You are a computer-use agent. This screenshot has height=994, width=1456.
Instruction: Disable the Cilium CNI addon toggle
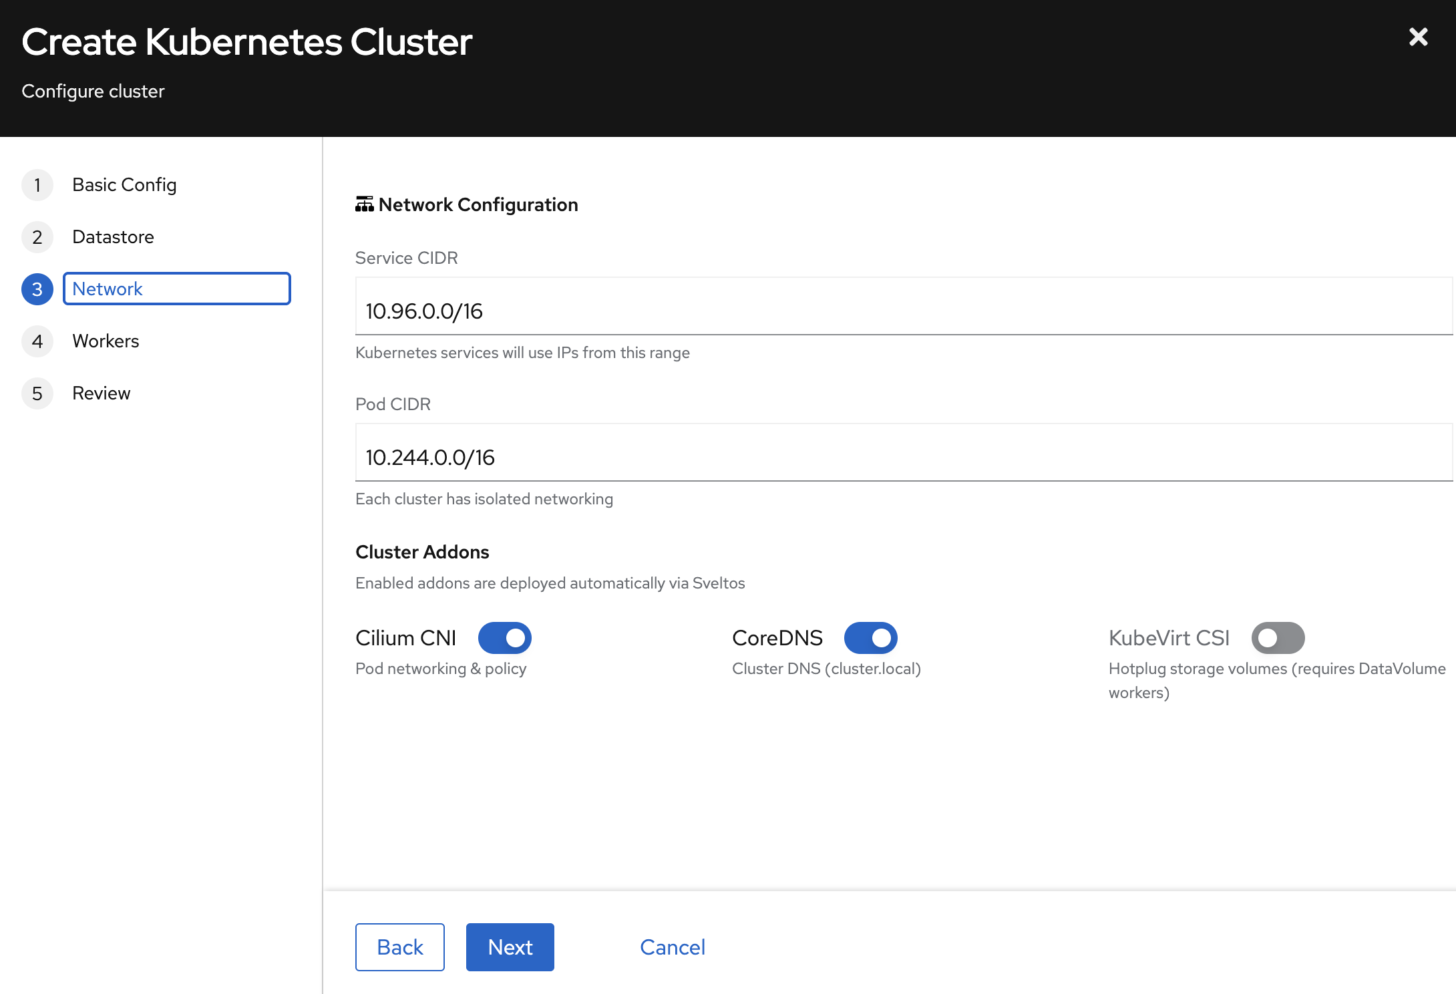(504, 638)
